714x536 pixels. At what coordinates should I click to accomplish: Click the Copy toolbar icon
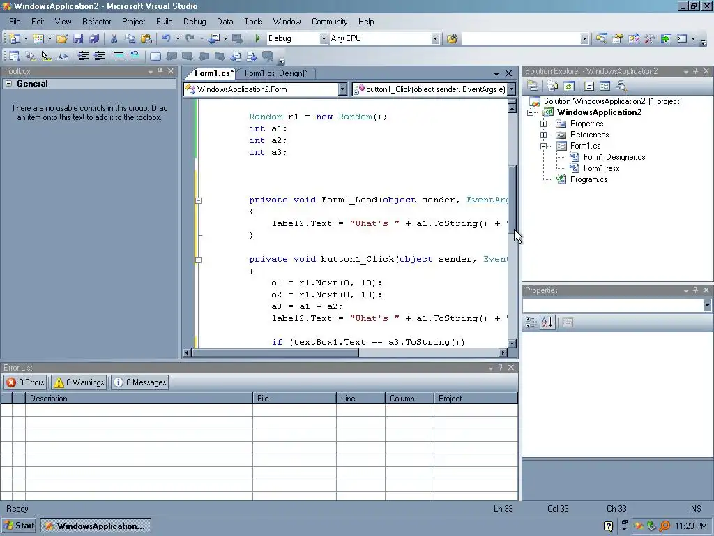click(x=130, y=39)
